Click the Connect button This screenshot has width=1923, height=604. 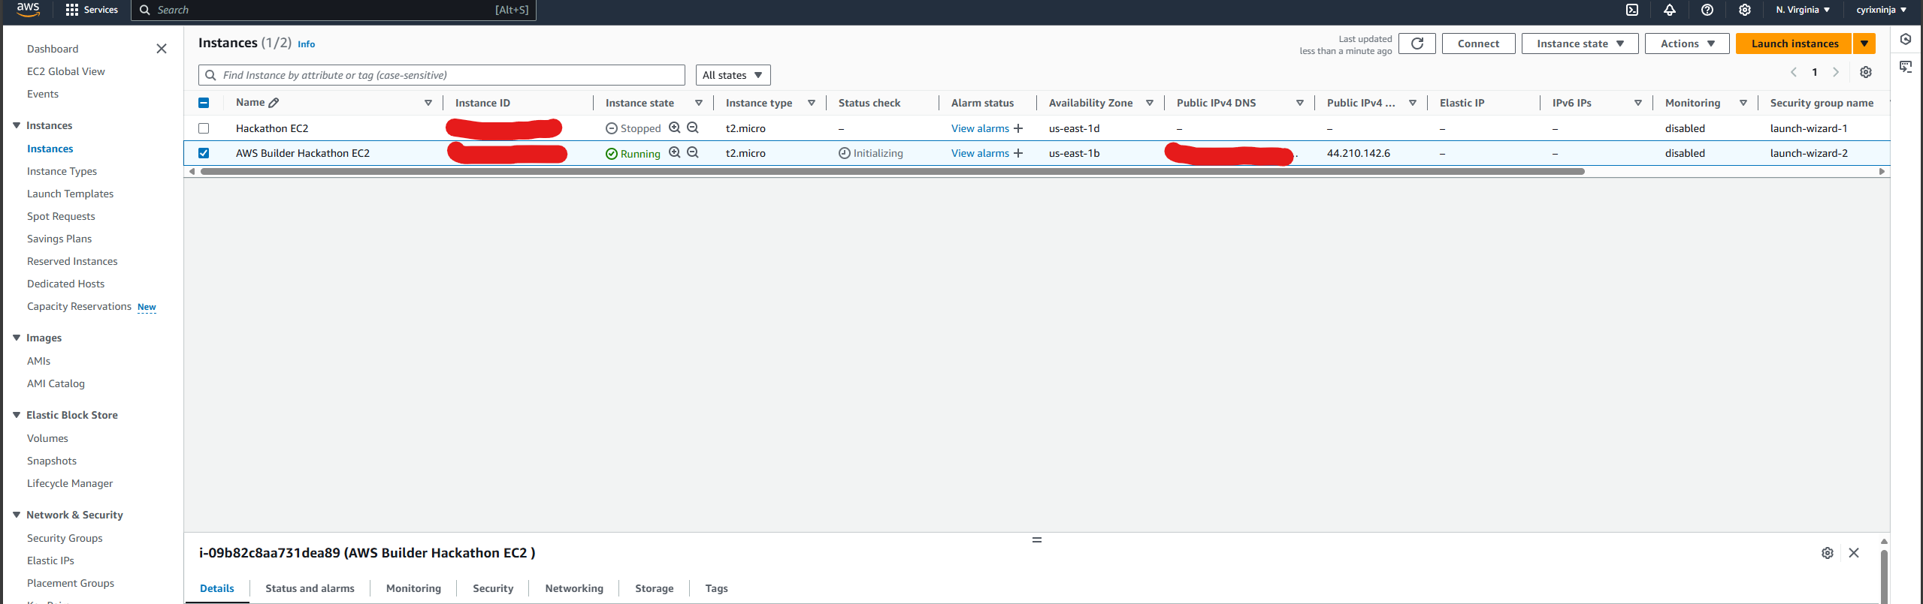[1478, 44]
